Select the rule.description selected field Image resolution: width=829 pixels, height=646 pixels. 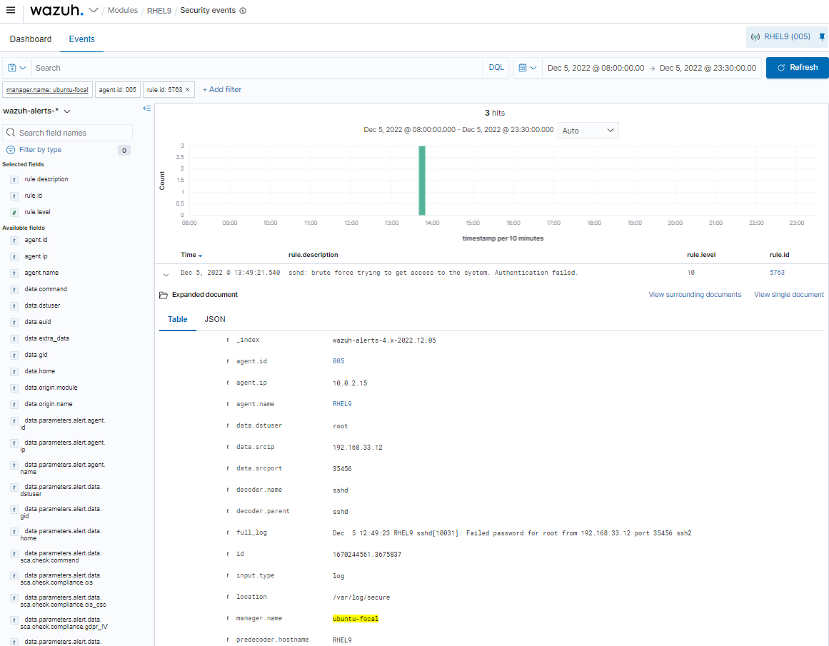tap(46, 179)
